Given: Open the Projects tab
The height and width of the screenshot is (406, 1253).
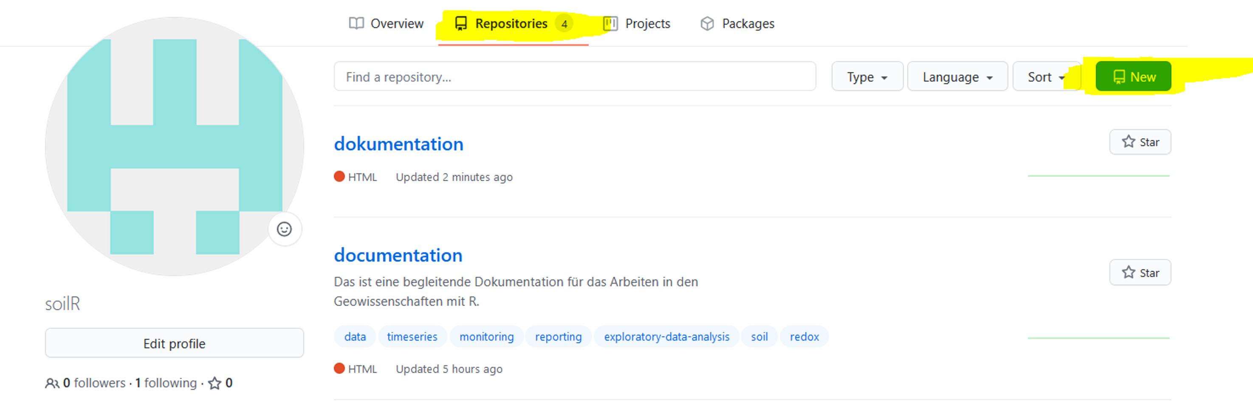Looking at the screenshot, I should [x=636, y=23].
